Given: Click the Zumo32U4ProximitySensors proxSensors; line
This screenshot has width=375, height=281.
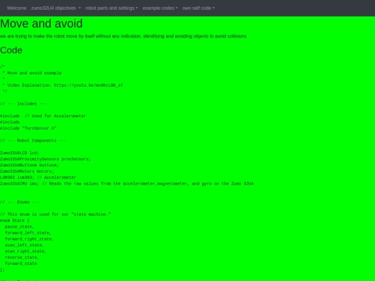Looking at the screenshot, I should click(45, 159).
